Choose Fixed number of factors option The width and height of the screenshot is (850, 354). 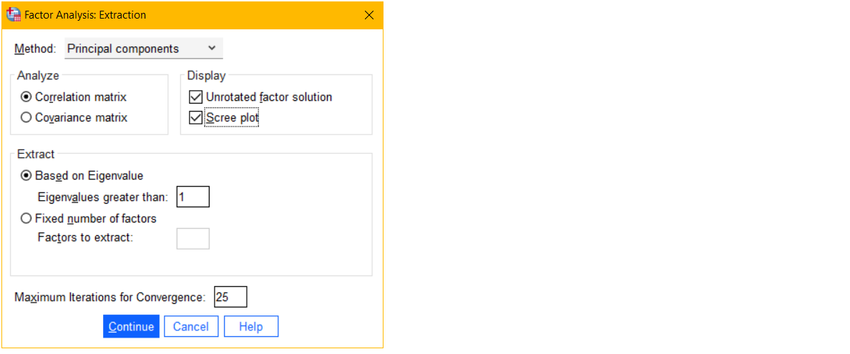coord(26,219)
